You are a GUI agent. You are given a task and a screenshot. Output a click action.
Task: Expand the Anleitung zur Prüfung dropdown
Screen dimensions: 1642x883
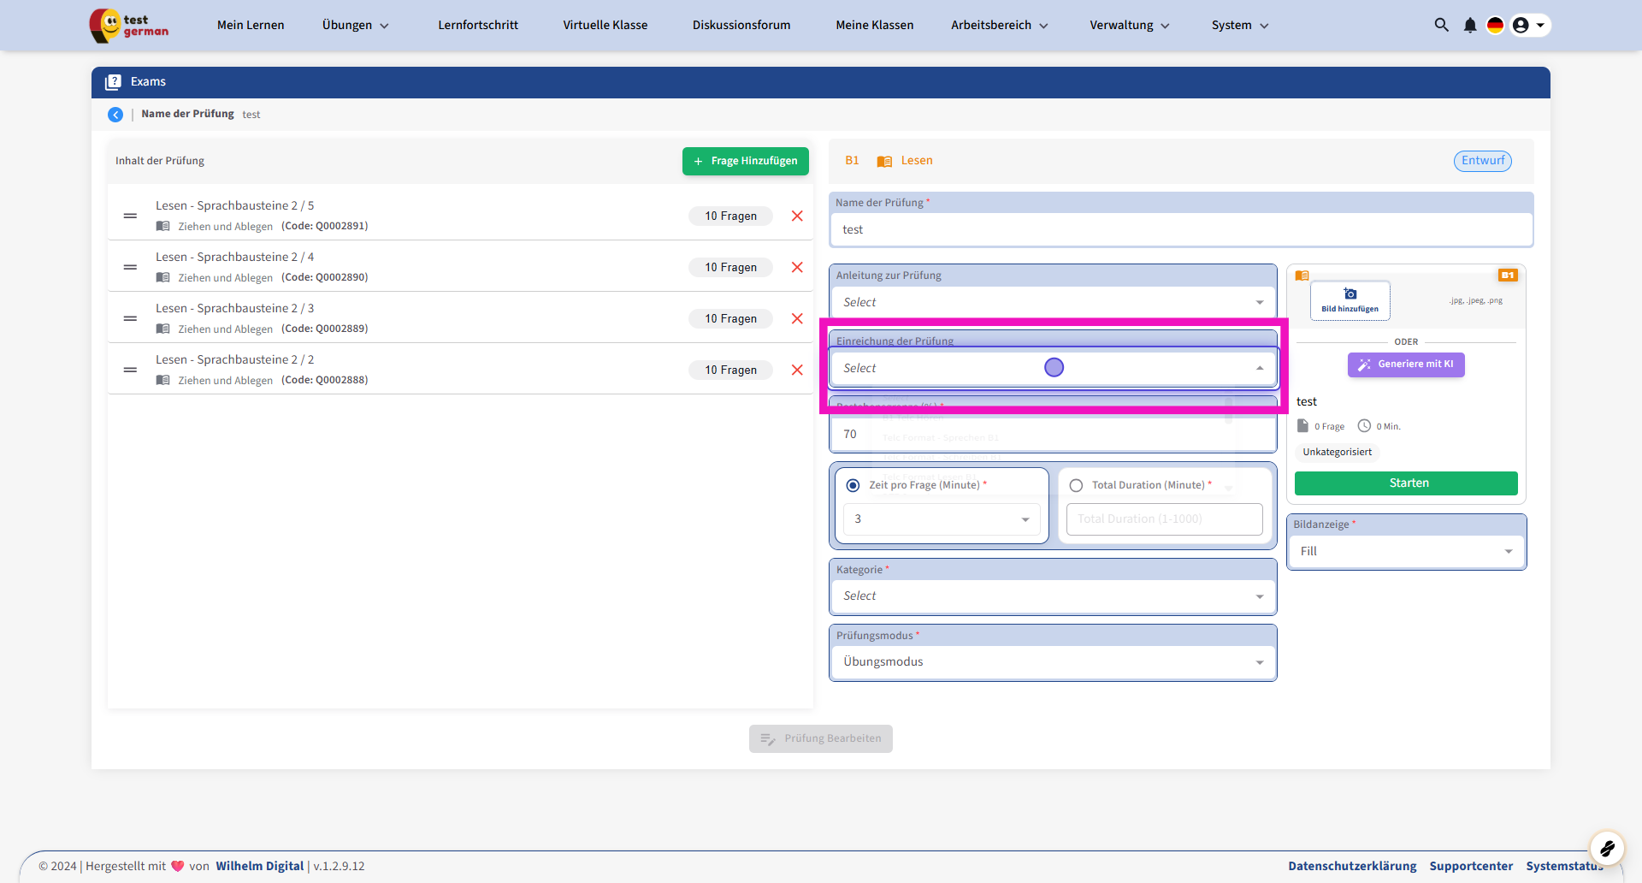[x=1052, y=302]
